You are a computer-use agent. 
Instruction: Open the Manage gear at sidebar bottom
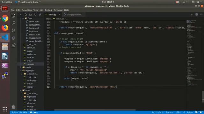[13, 107]
